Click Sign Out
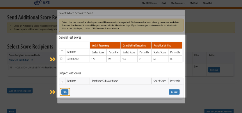Image resolution: width=242 pixels, height=113 pixels. (x=207, y=3)
